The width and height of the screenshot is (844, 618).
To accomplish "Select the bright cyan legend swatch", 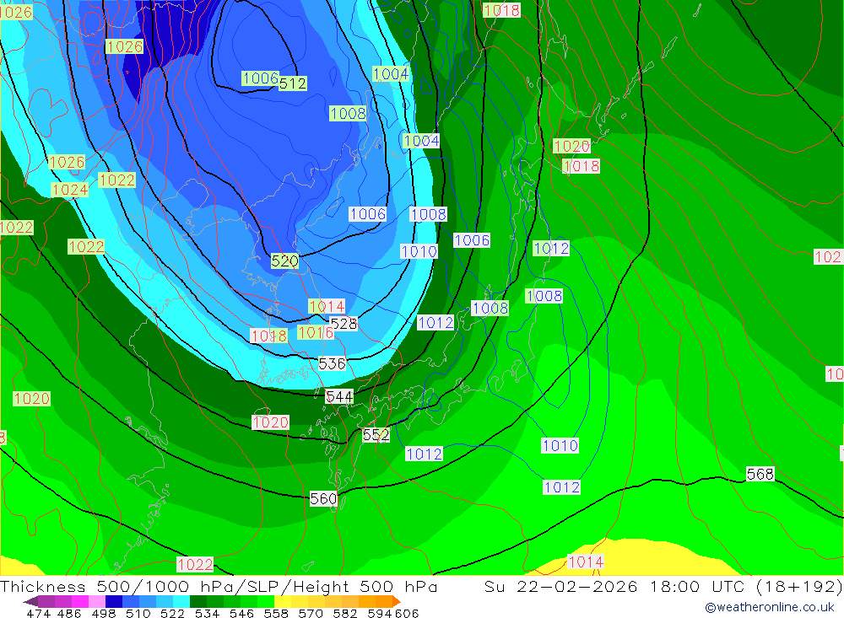I will 181,601.
